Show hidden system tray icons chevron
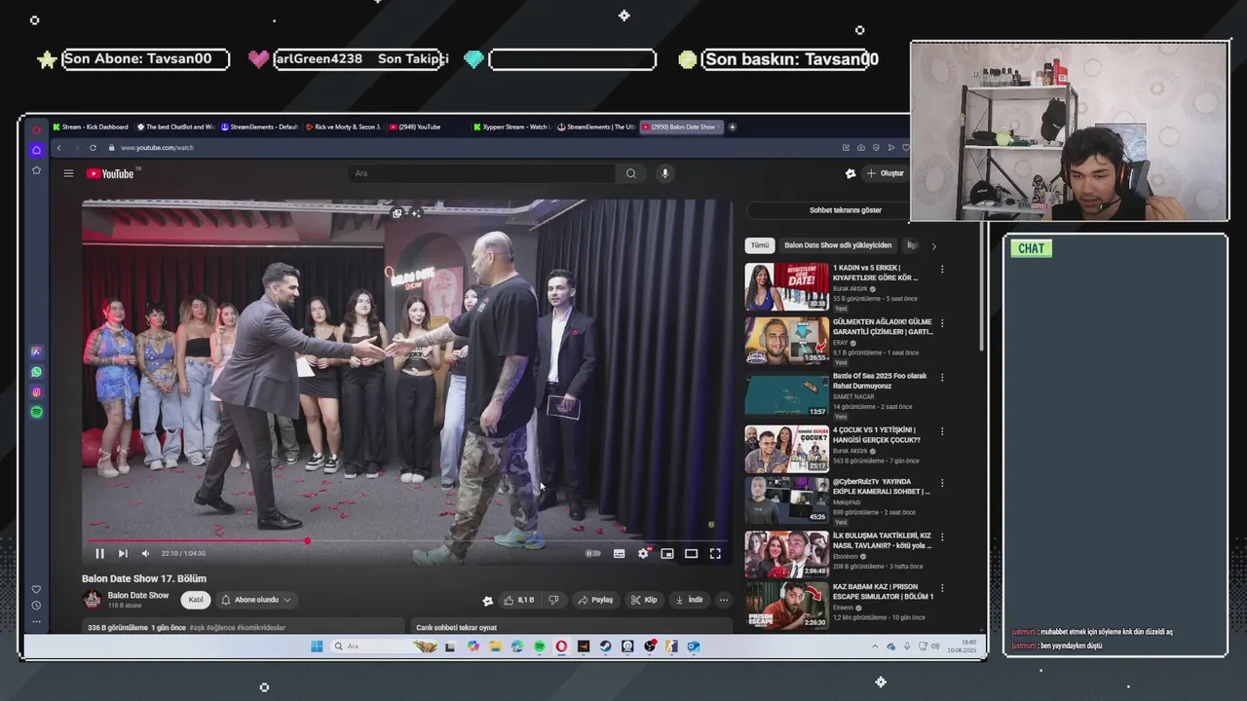This screenshot has width=1247, height=701. click(x=875, y=646)
